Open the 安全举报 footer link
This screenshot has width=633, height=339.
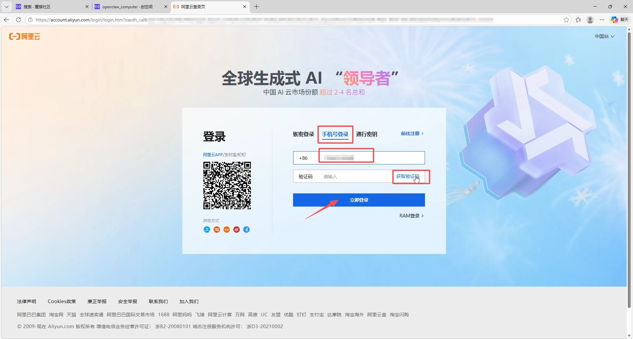pos(128,301)
